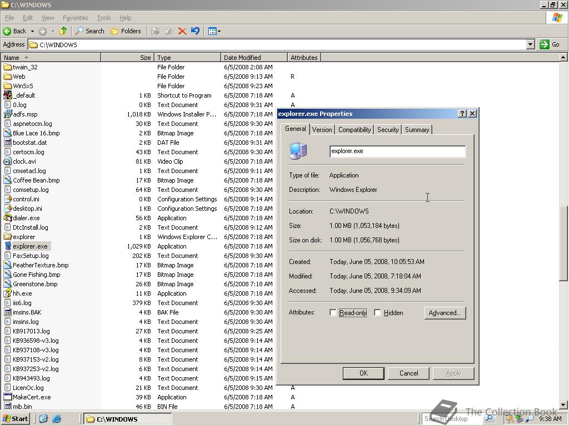Viewport: 569px width, 426px height.
Task: Open the Tools menu
Action: pos(103,18)
